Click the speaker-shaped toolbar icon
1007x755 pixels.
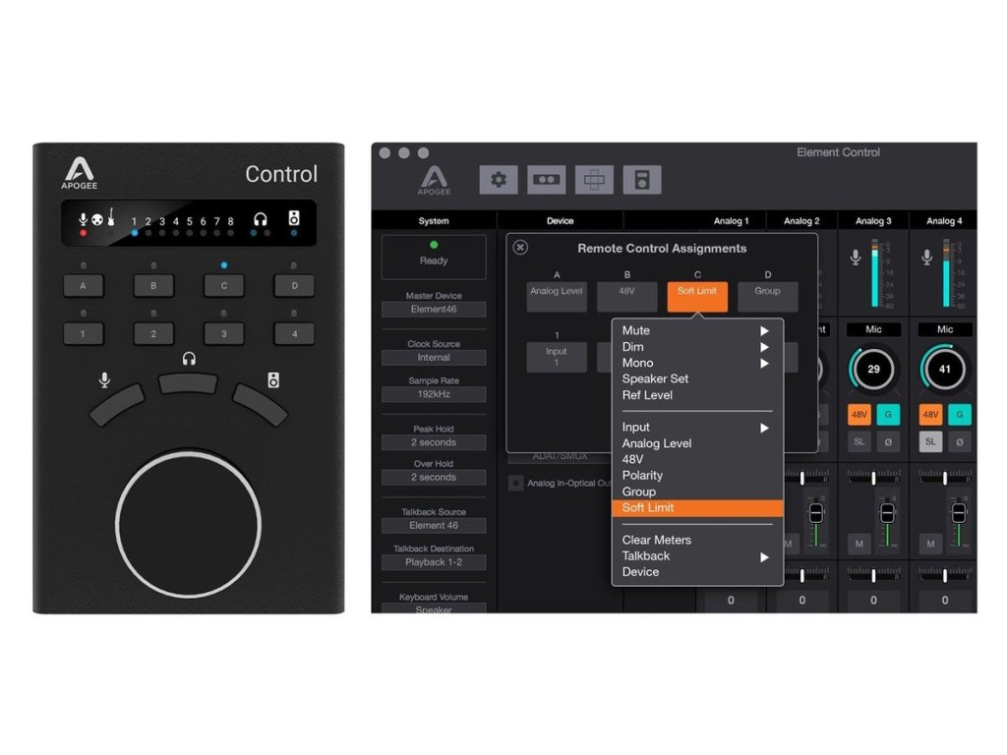(642, 180)
